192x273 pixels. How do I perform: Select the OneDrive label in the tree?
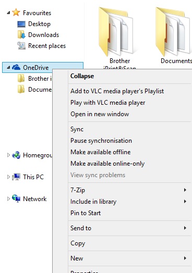tap(36, 67)
